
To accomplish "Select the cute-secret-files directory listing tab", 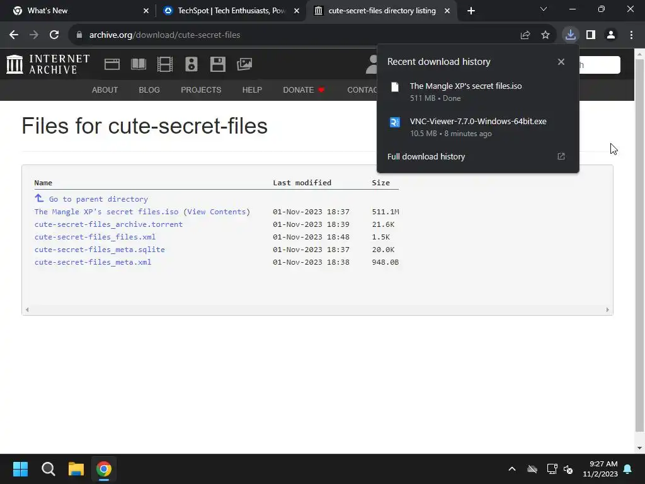I will tap(381, 11).
